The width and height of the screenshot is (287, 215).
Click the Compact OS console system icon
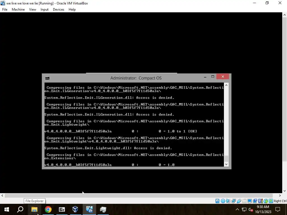(x=47, y=78)
